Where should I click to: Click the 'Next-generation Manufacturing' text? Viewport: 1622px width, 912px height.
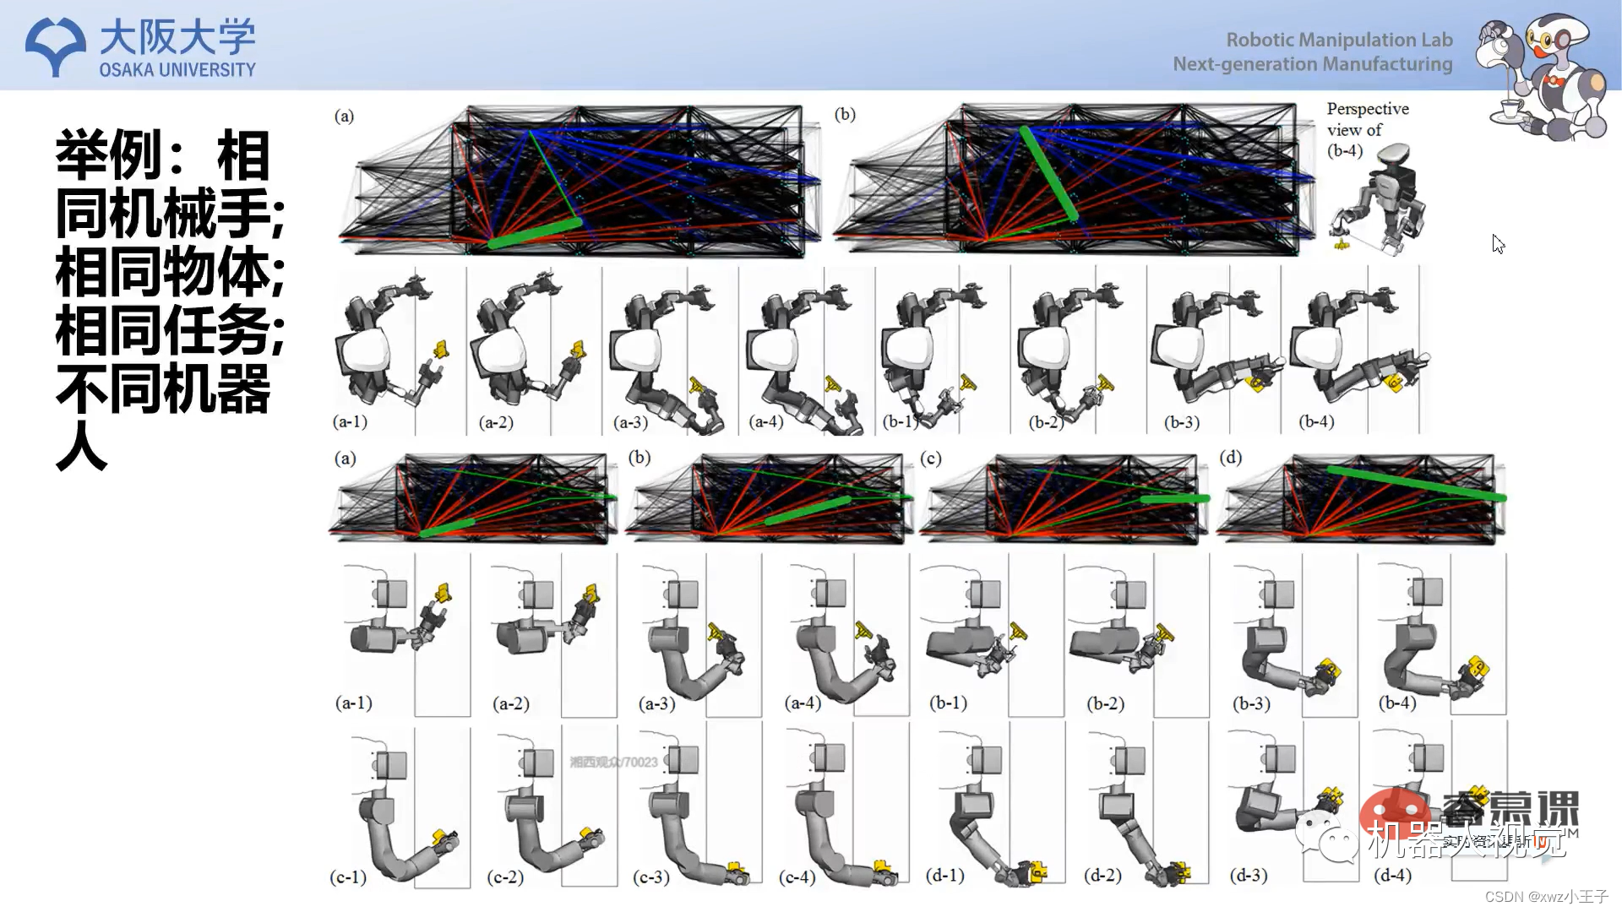click(x=1312, y=64)
